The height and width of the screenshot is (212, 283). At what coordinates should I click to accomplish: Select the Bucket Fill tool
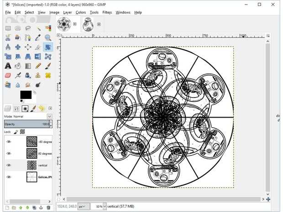tap(18, 66)
